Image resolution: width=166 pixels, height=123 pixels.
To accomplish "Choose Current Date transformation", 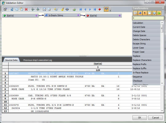I will click(x=146, y=27).
